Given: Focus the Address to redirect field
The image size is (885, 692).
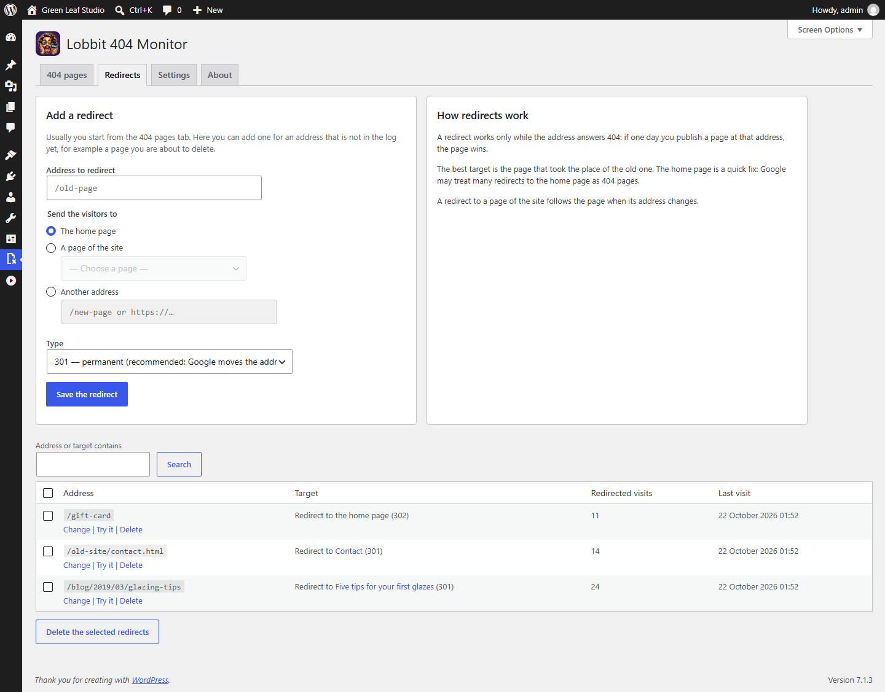Looking at the screenshot, I should pos(154,188).
